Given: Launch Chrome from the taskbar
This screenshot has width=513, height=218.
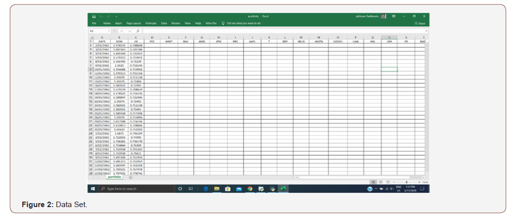Looking at the screenshot, I should coord(250,189).
